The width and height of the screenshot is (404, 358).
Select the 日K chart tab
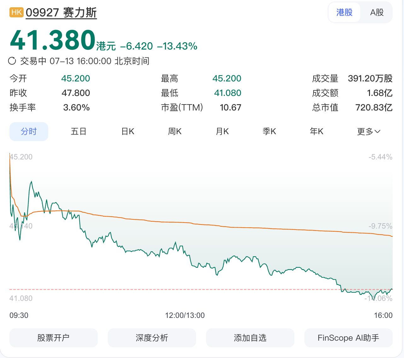[x=128, y=131]
